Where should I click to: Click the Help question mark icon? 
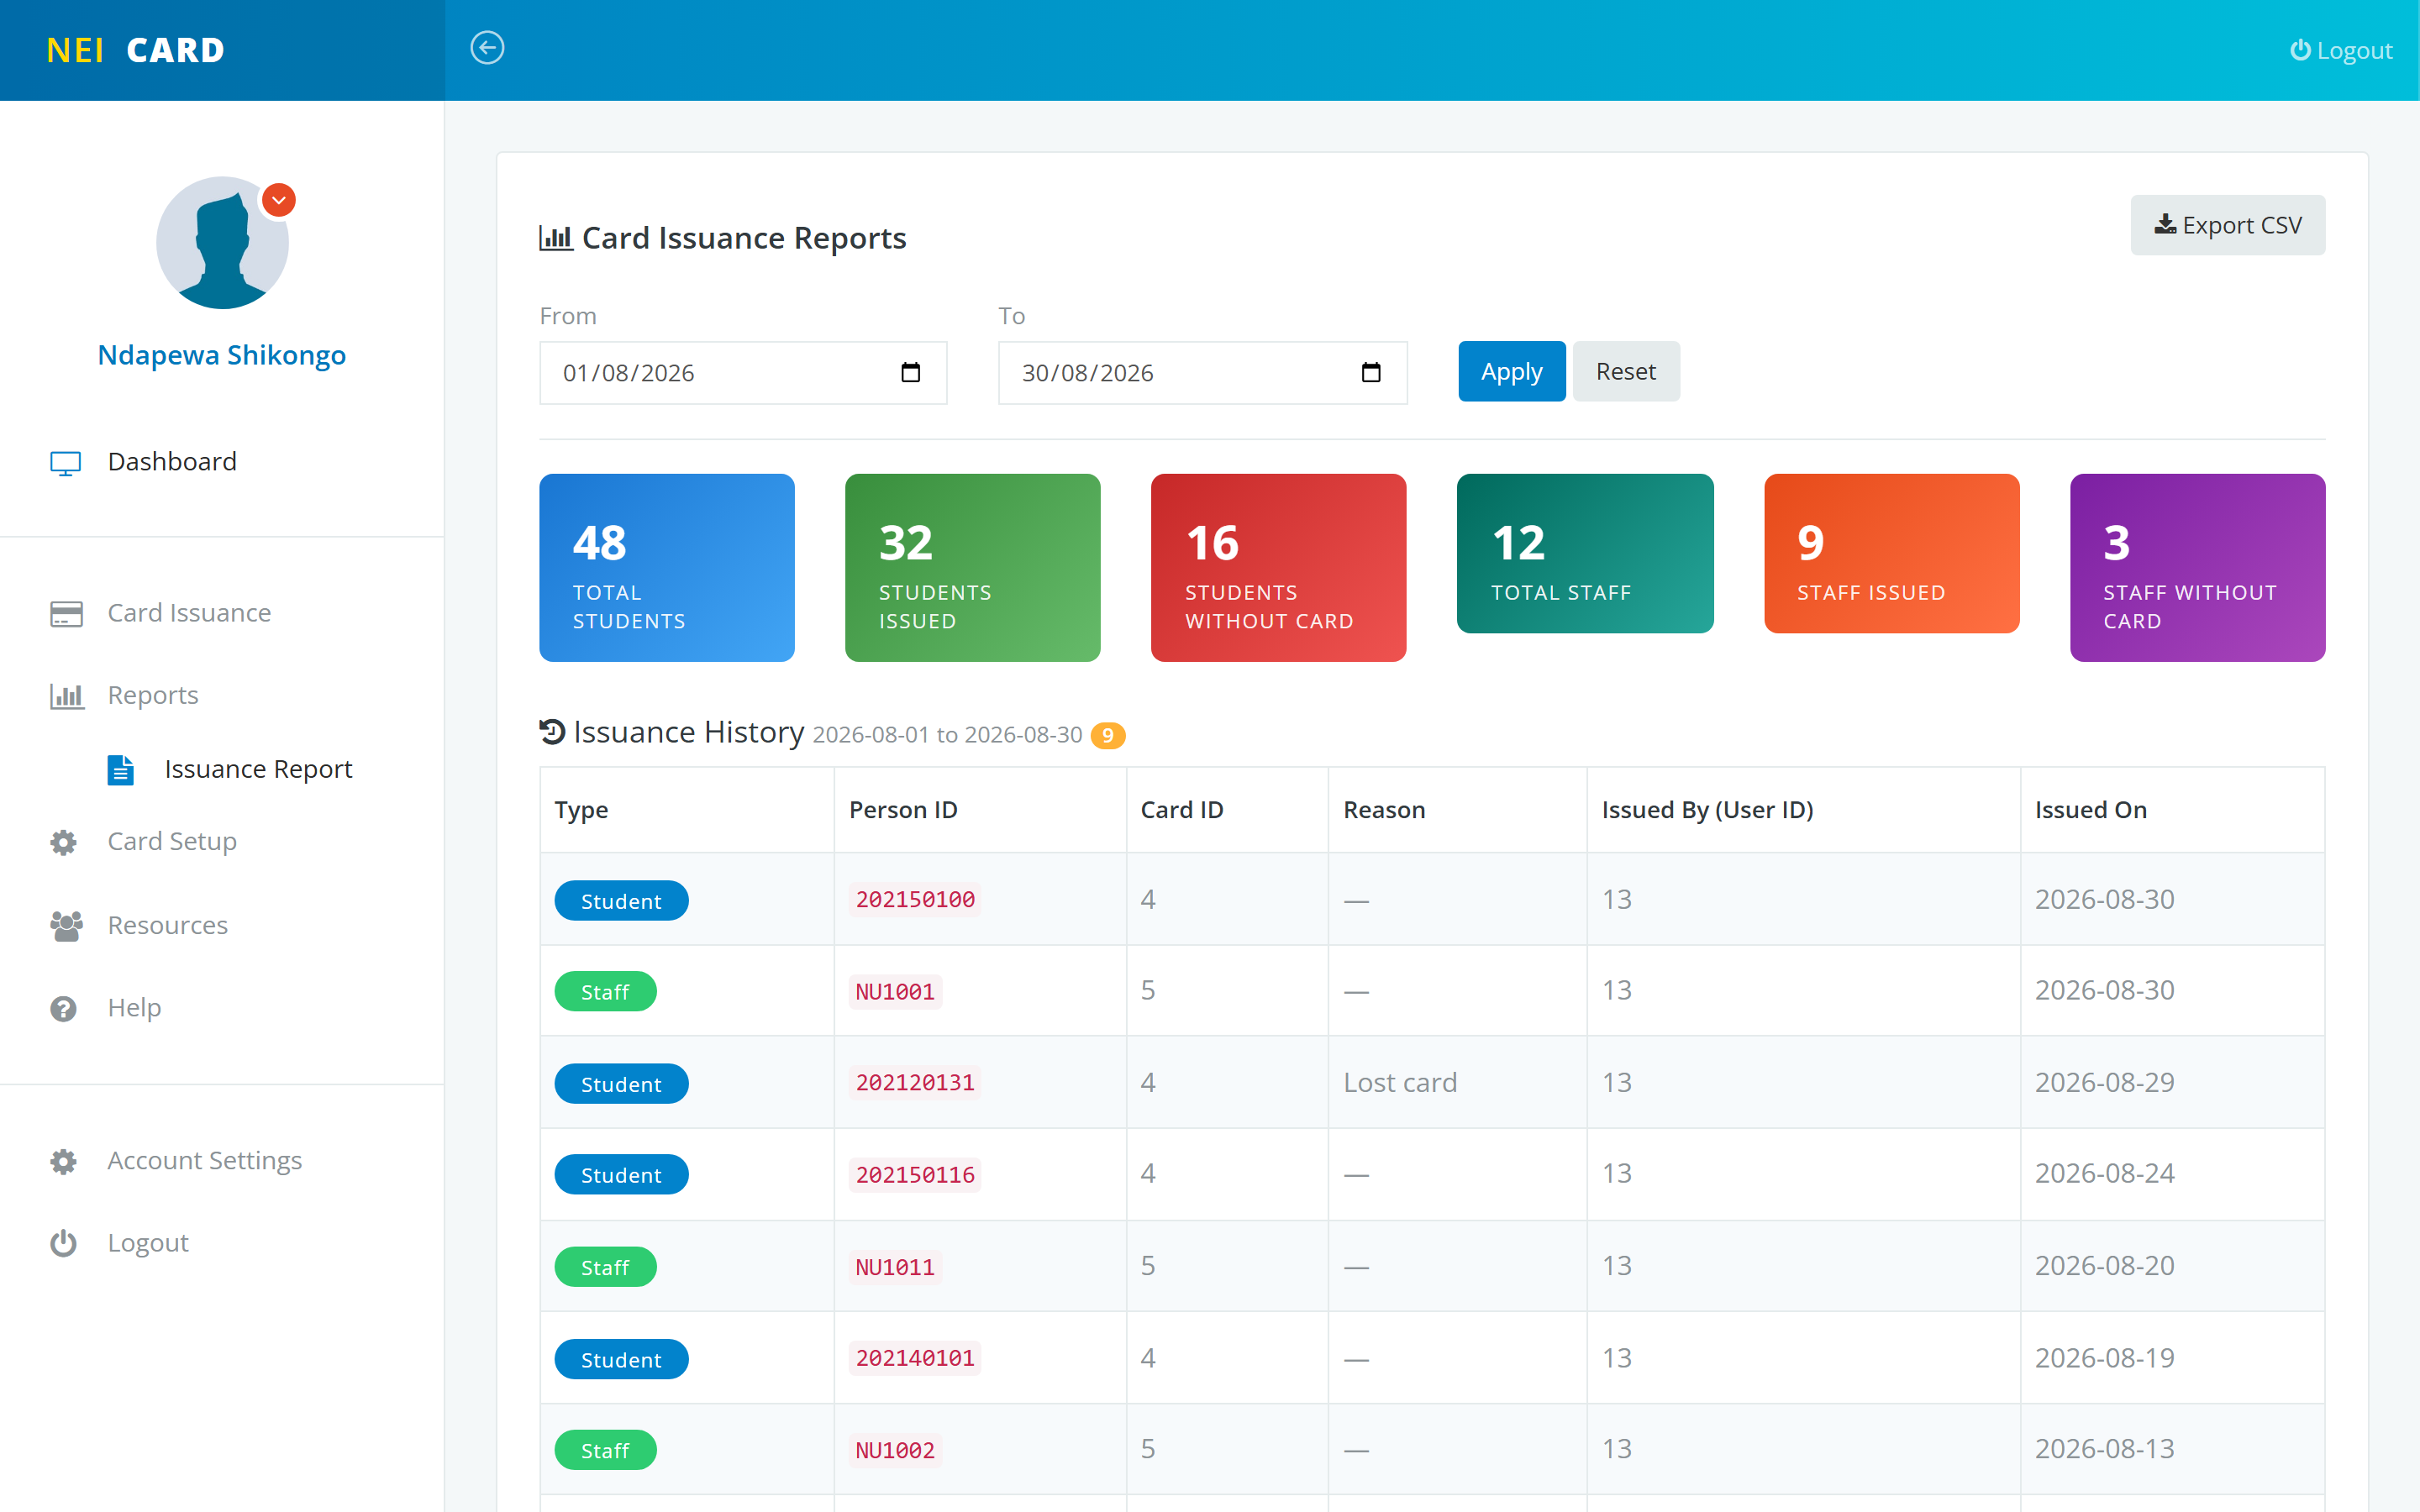(x=64, y=1008)
